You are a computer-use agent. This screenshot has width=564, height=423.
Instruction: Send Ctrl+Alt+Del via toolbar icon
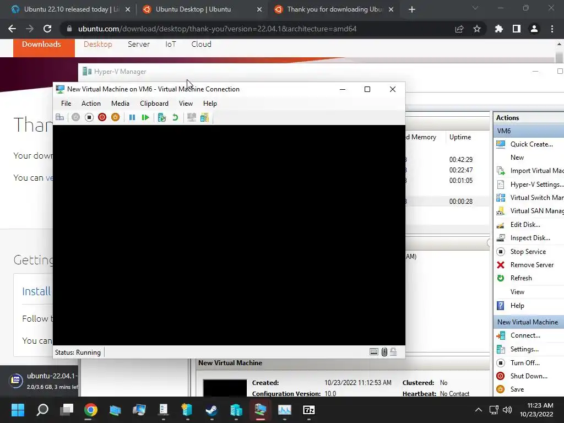click(59, 117)
